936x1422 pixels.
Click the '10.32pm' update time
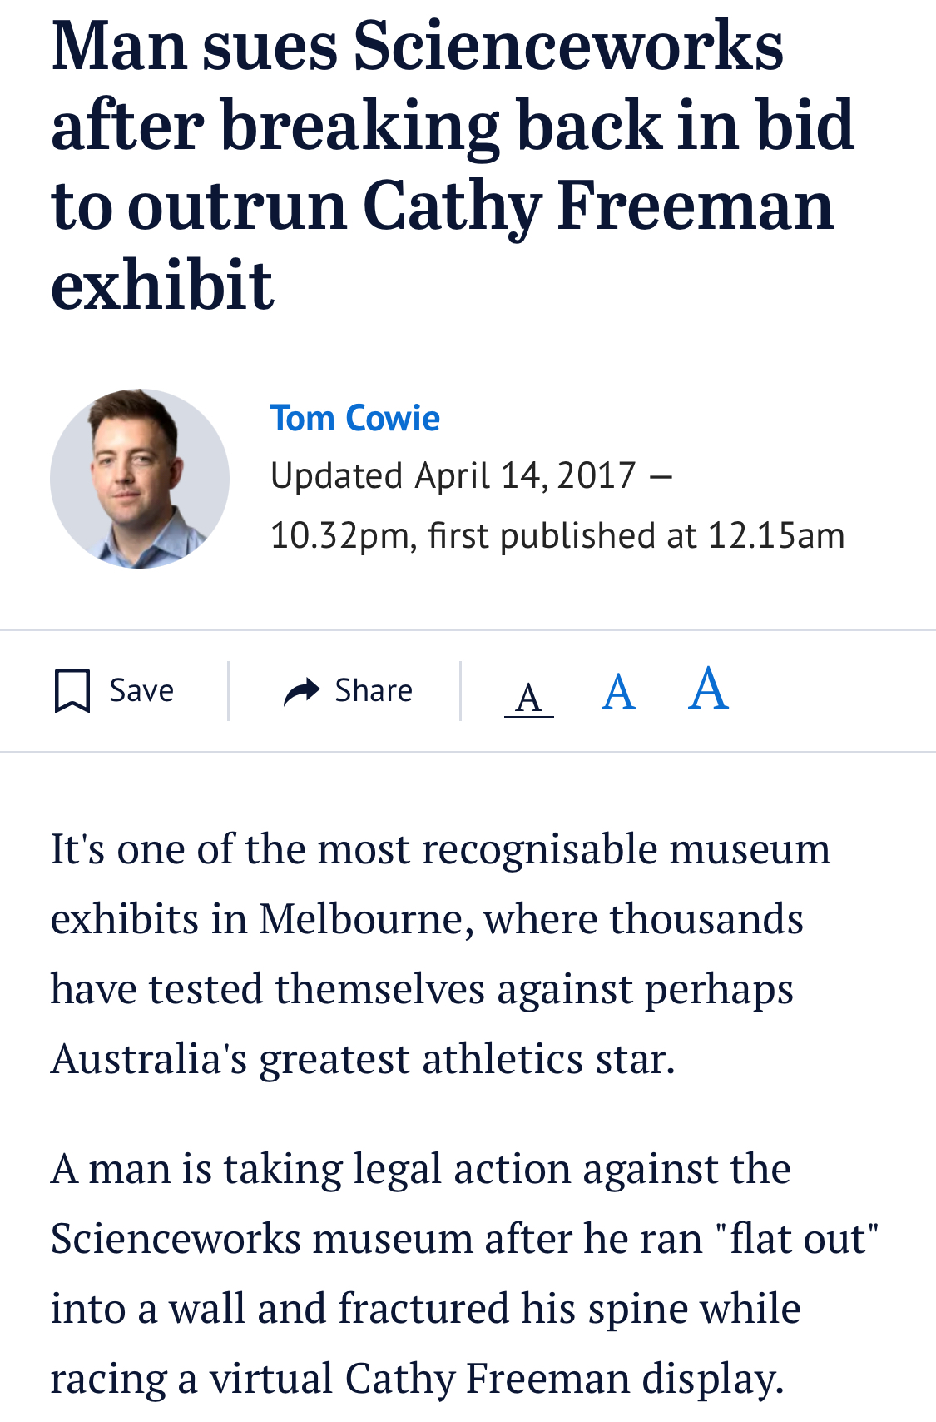click(343, 535)
